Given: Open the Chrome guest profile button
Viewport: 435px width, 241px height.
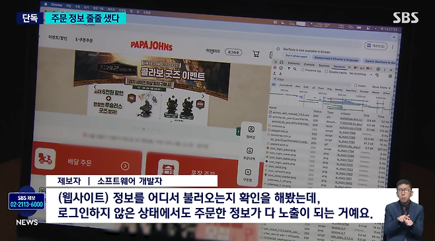Looking at the screenshot, I should tap(376, 46).
